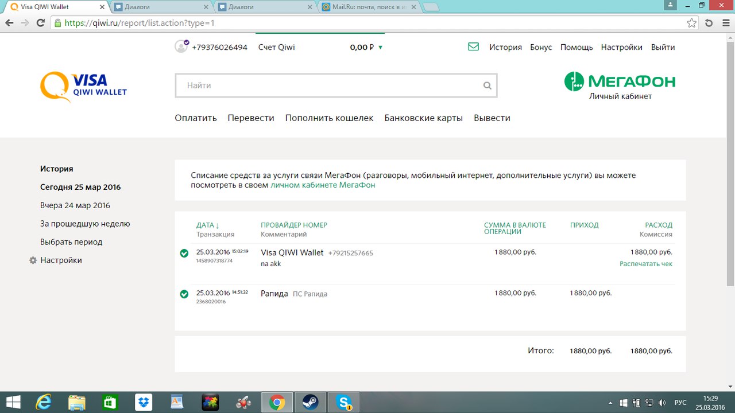Click the Visa QIWI Wallet logo

click(x=84, y=87)
